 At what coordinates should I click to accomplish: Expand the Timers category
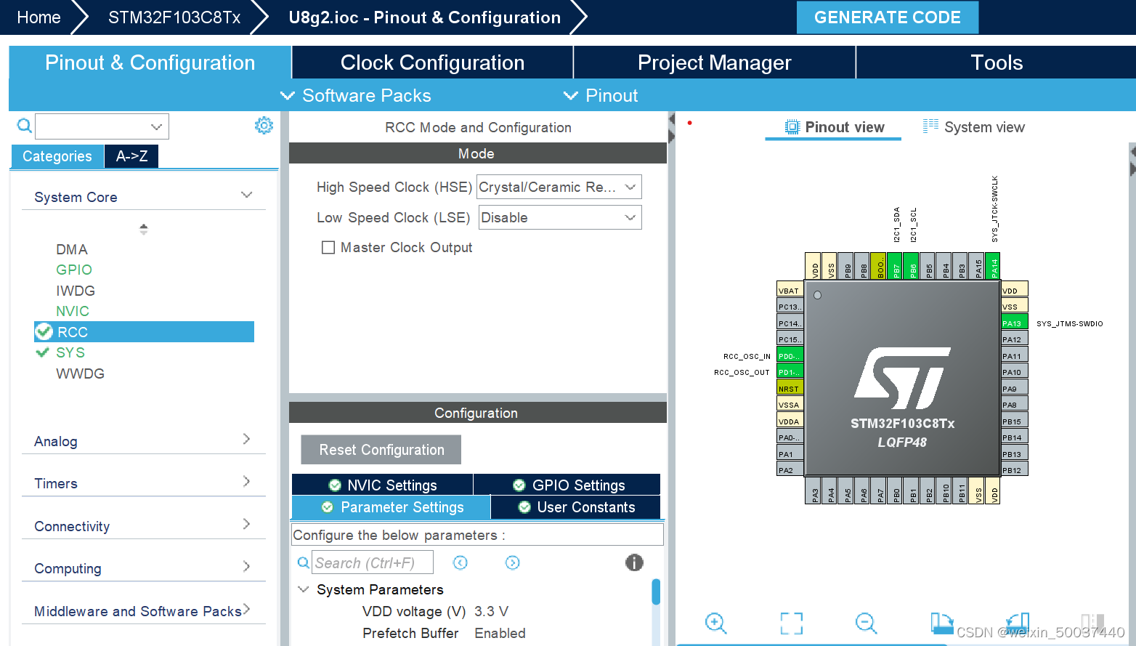[246, 481]
